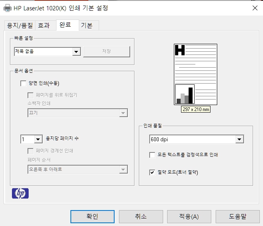This screenshot has height=226, width=263.
Task: Click the page preview thumbnail
Action: [x=196, y=74]
